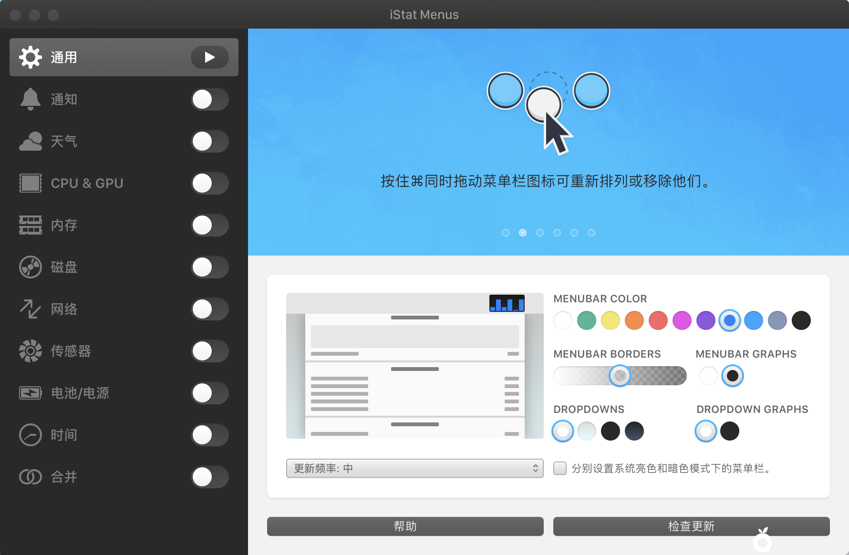Image resolution: width=849 pixels, height=555 pixels.
Task: Select the 网络 network activity icon
Action: 30,309
